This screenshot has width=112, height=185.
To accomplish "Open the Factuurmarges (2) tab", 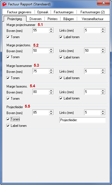I will [x=93, y=12].
